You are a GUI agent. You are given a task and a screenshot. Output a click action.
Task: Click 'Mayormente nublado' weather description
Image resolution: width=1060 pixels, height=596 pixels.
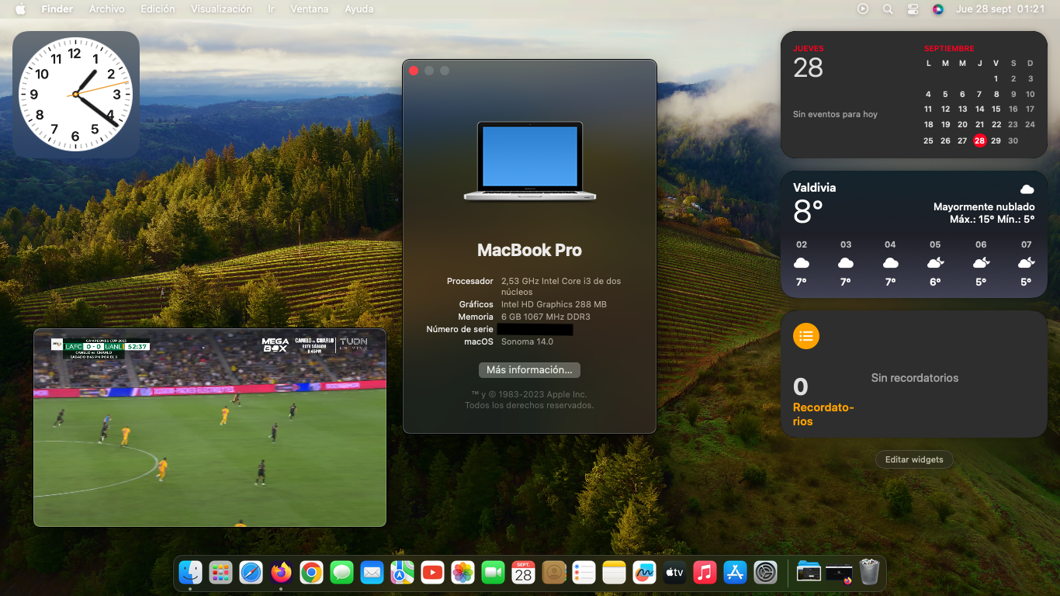[x=984, y=207]
